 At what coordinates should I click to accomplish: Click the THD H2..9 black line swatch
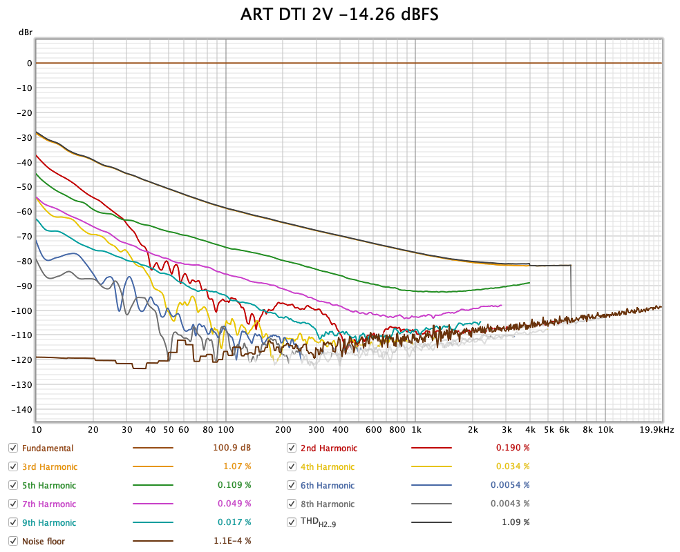pyautogui.click(x=431, y=522)
